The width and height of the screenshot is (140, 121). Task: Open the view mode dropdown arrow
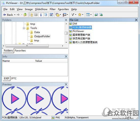click(91, 15)
